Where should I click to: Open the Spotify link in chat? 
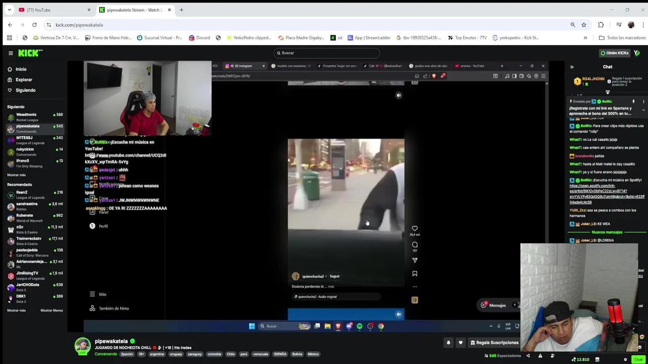click(x=606, y=194)
